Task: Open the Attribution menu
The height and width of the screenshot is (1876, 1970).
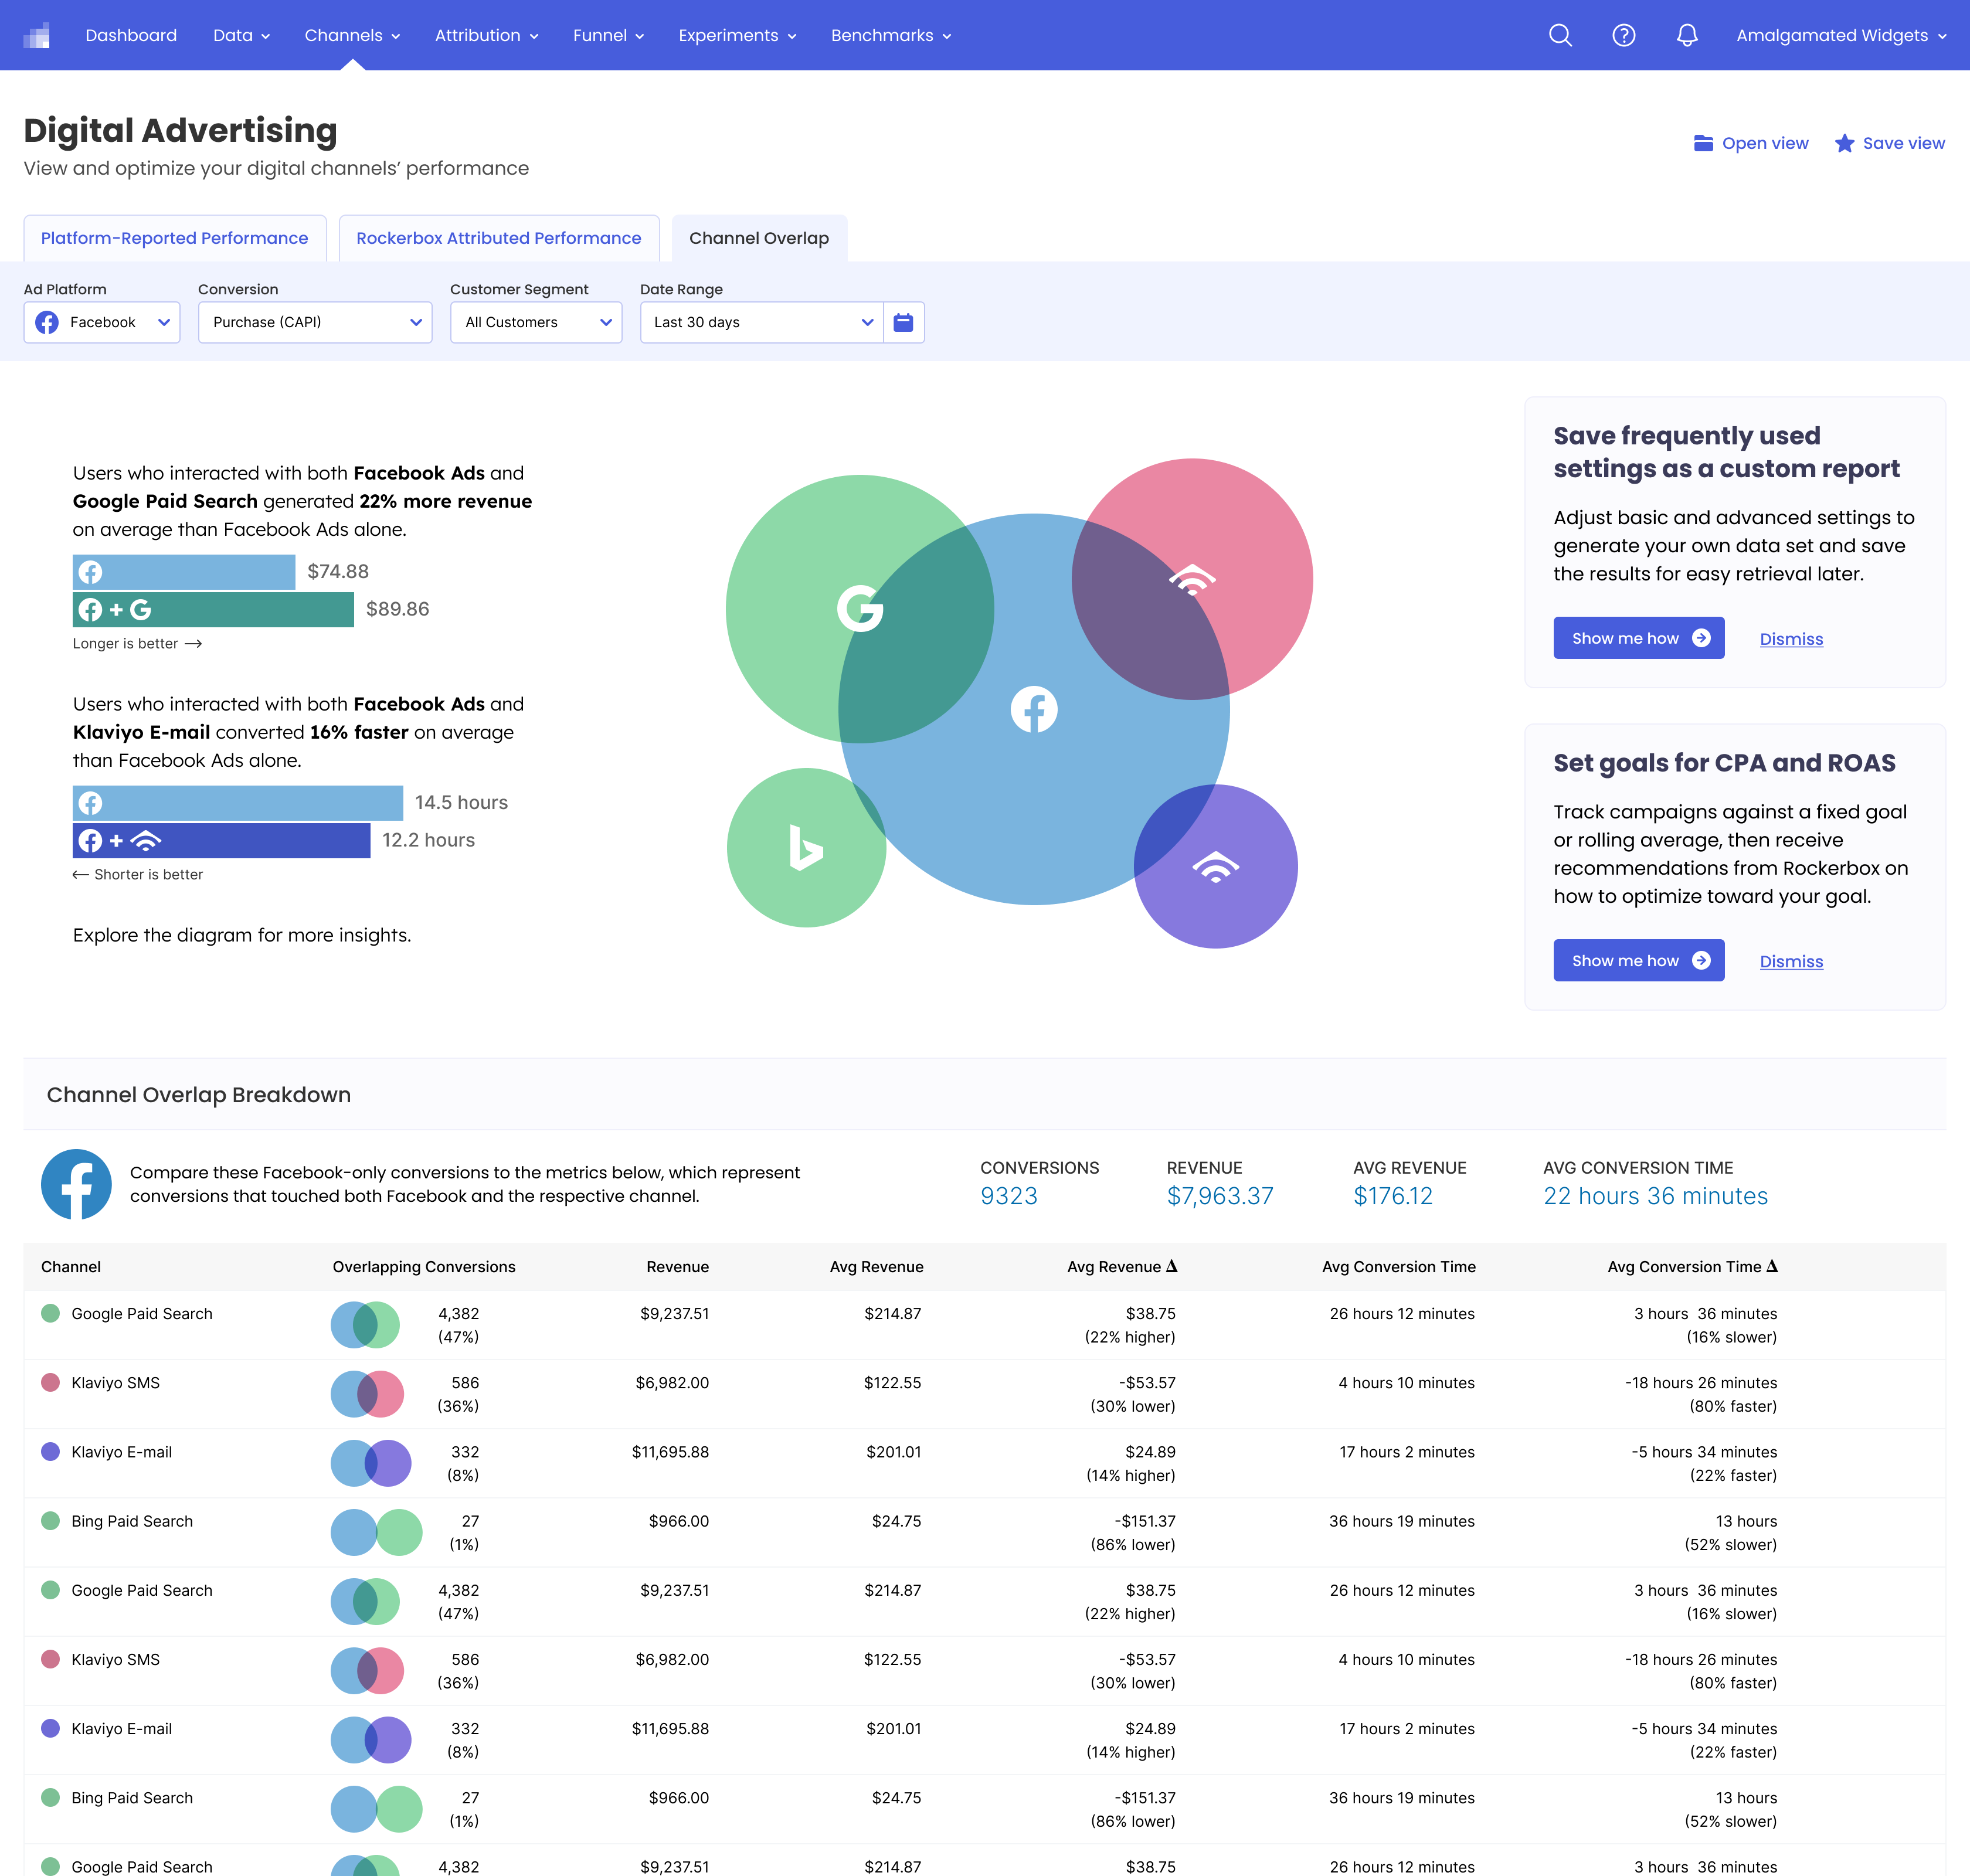Action: pyautogui.click(x=487, y=35)
